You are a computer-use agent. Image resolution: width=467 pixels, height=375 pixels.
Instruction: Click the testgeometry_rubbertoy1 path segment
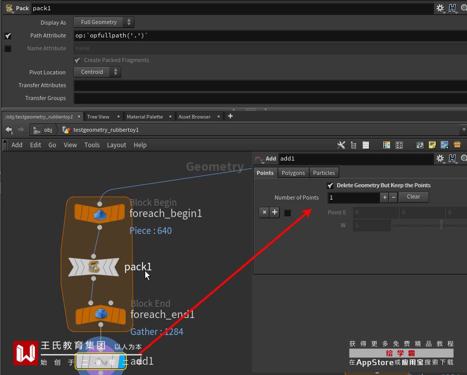pyautogui.click(x=101, y=130)
